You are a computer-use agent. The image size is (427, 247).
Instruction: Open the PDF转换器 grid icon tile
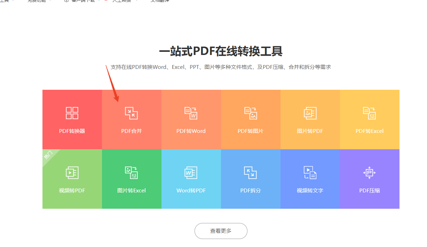(x=72, y=113)
